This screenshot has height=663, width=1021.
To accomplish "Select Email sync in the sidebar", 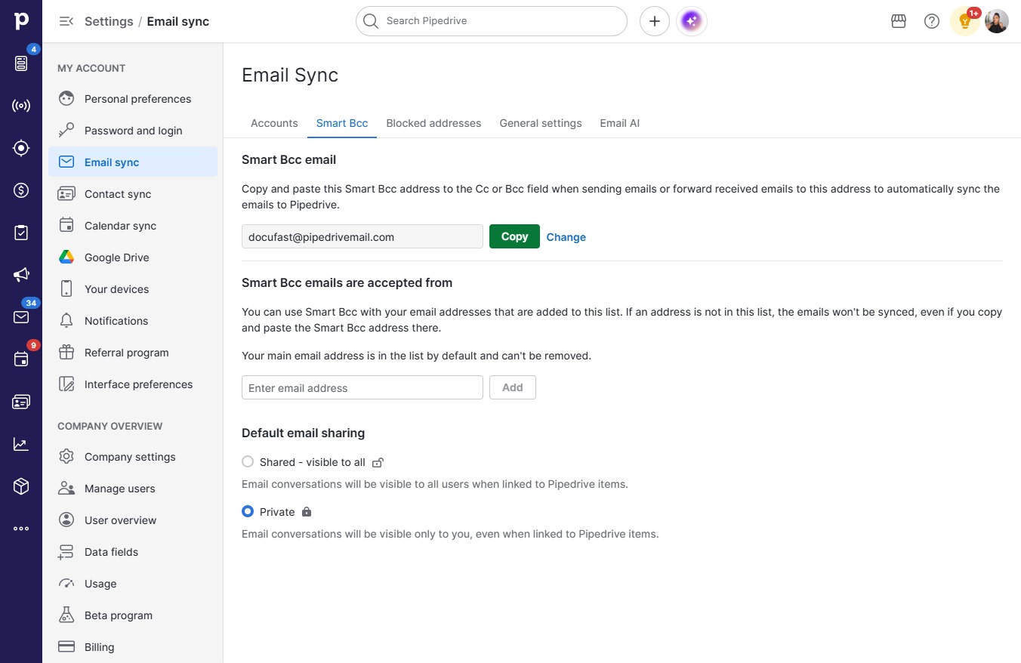I will 133,162.
